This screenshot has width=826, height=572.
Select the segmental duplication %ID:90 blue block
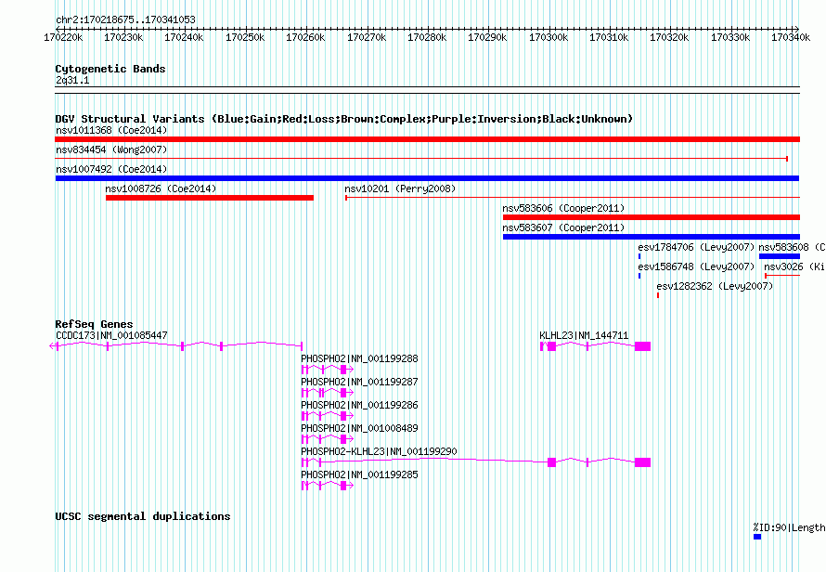point(757,537)
